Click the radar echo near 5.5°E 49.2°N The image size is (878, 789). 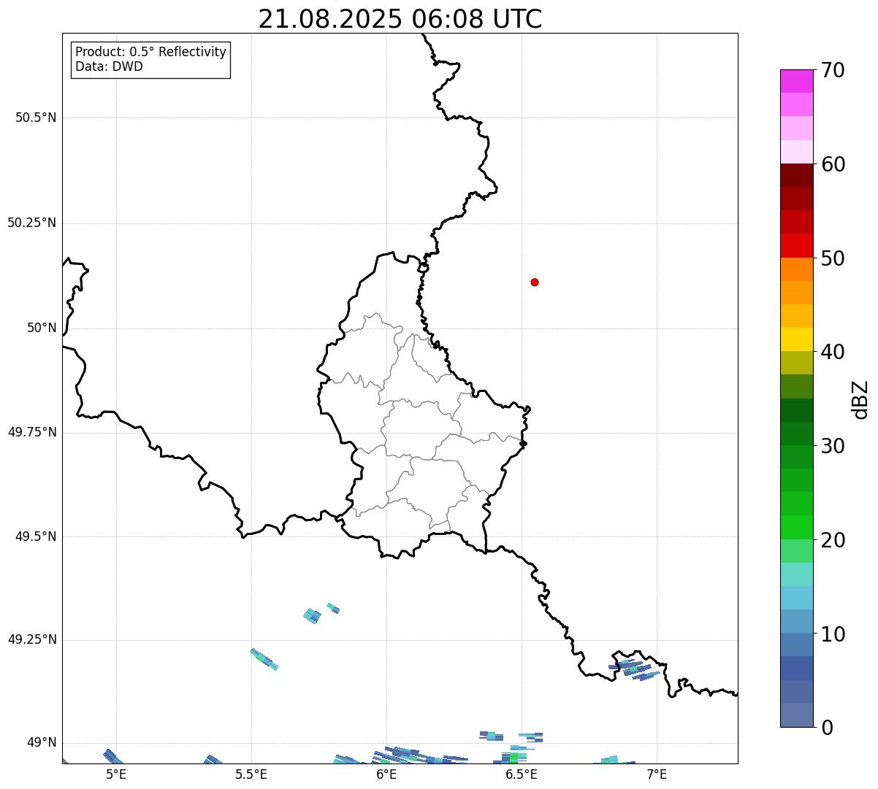point(264,659)
